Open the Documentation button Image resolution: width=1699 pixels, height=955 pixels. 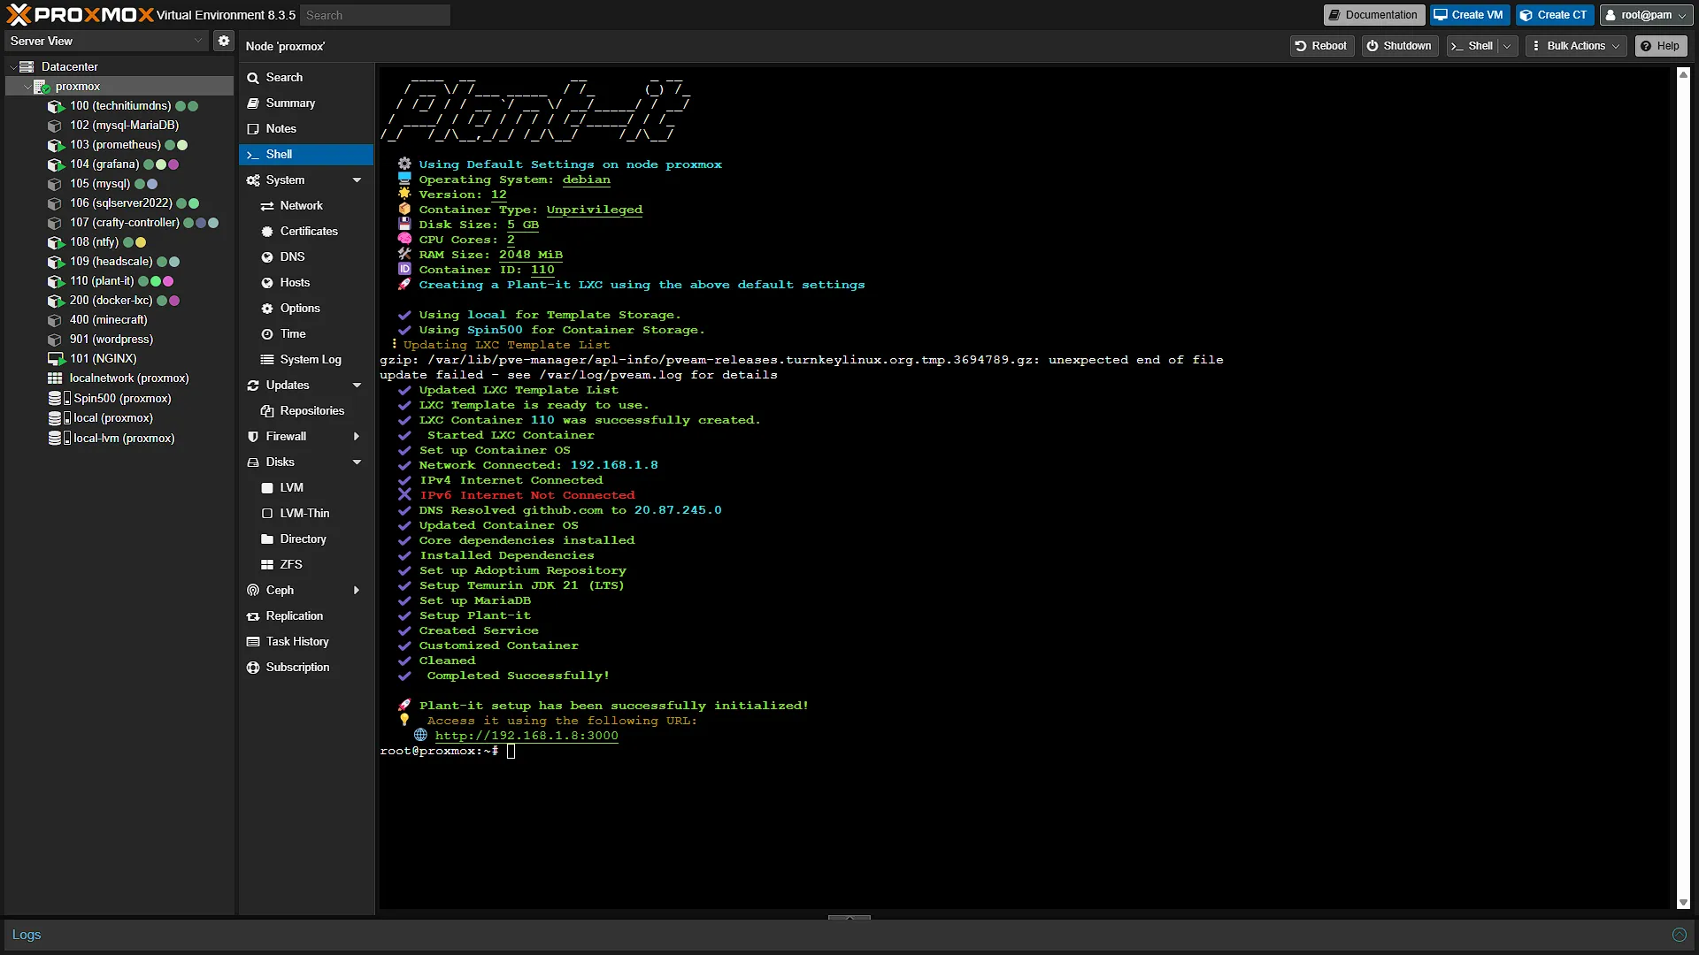pyautogui.click(x=1374, y=15)
